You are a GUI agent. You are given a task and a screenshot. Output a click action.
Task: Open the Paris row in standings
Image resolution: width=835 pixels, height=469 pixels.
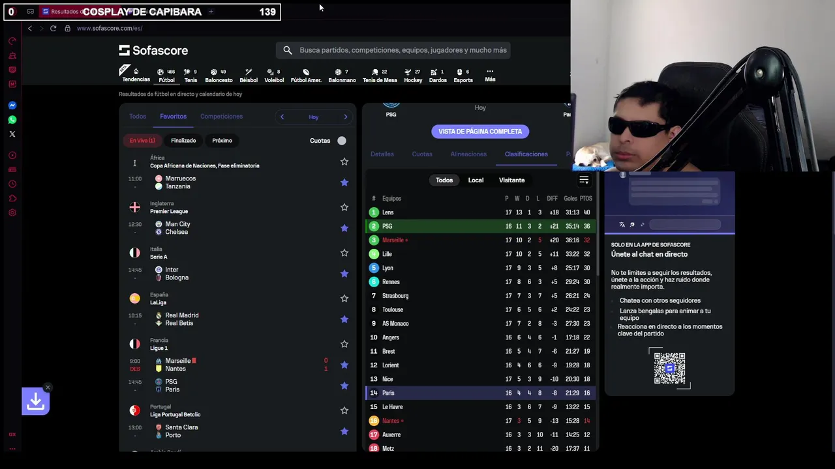tap(481, 393)
